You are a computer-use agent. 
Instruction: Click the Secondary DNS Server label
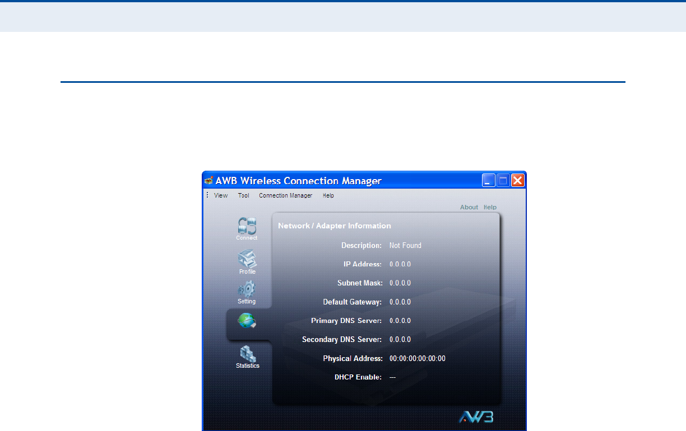(x=342, y=340)
